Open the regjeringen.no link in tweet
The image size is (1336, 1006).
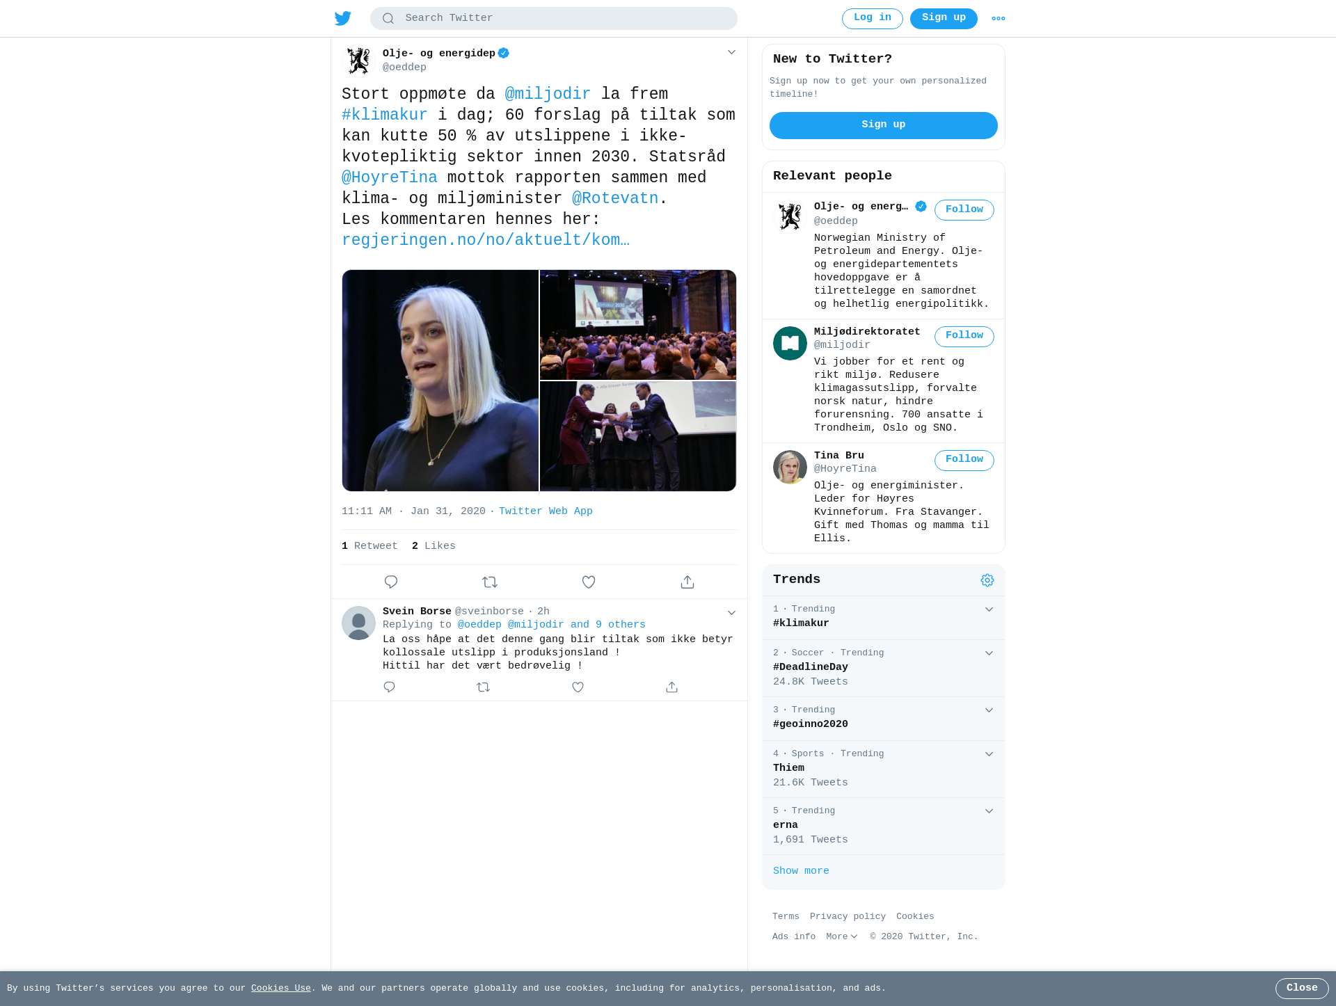(486, 240)
